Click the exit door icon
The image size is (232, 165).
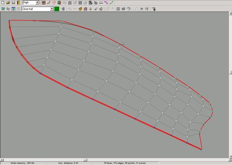point(19,2)
